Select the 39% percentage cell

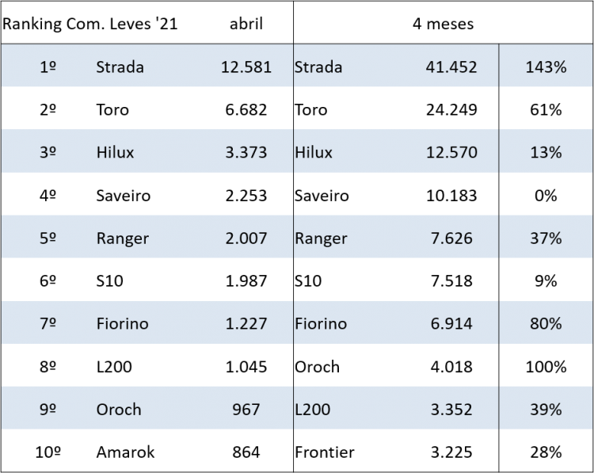[546, 410]
